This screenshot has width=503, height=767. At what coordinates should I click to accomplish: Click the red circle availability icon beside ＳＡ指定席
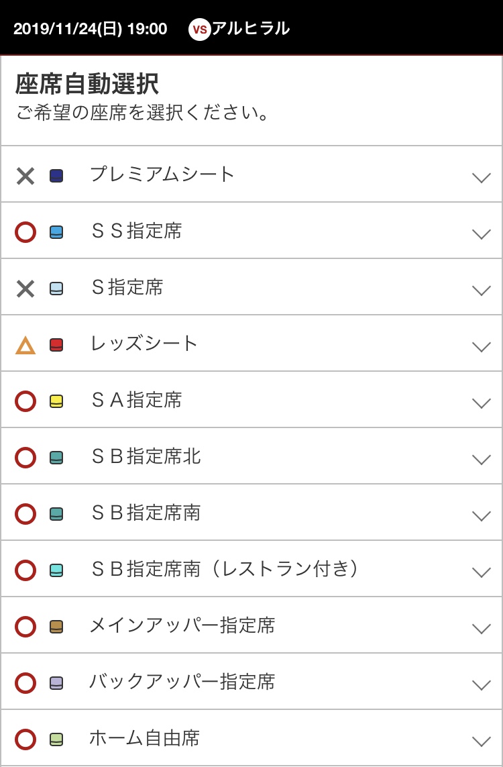(25, 402)
